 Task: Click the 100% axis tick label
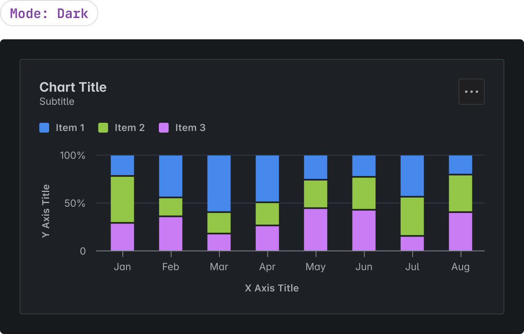tap(73, 156)
